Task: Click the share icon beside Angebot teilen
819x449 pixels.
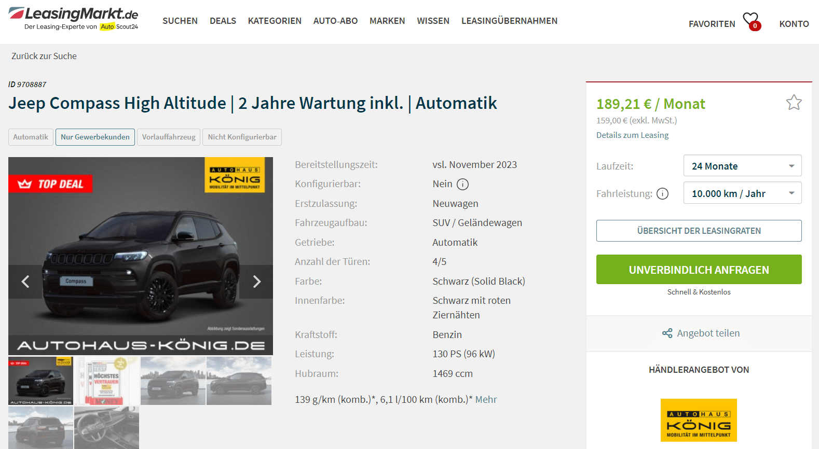Action: coord(667,333)
